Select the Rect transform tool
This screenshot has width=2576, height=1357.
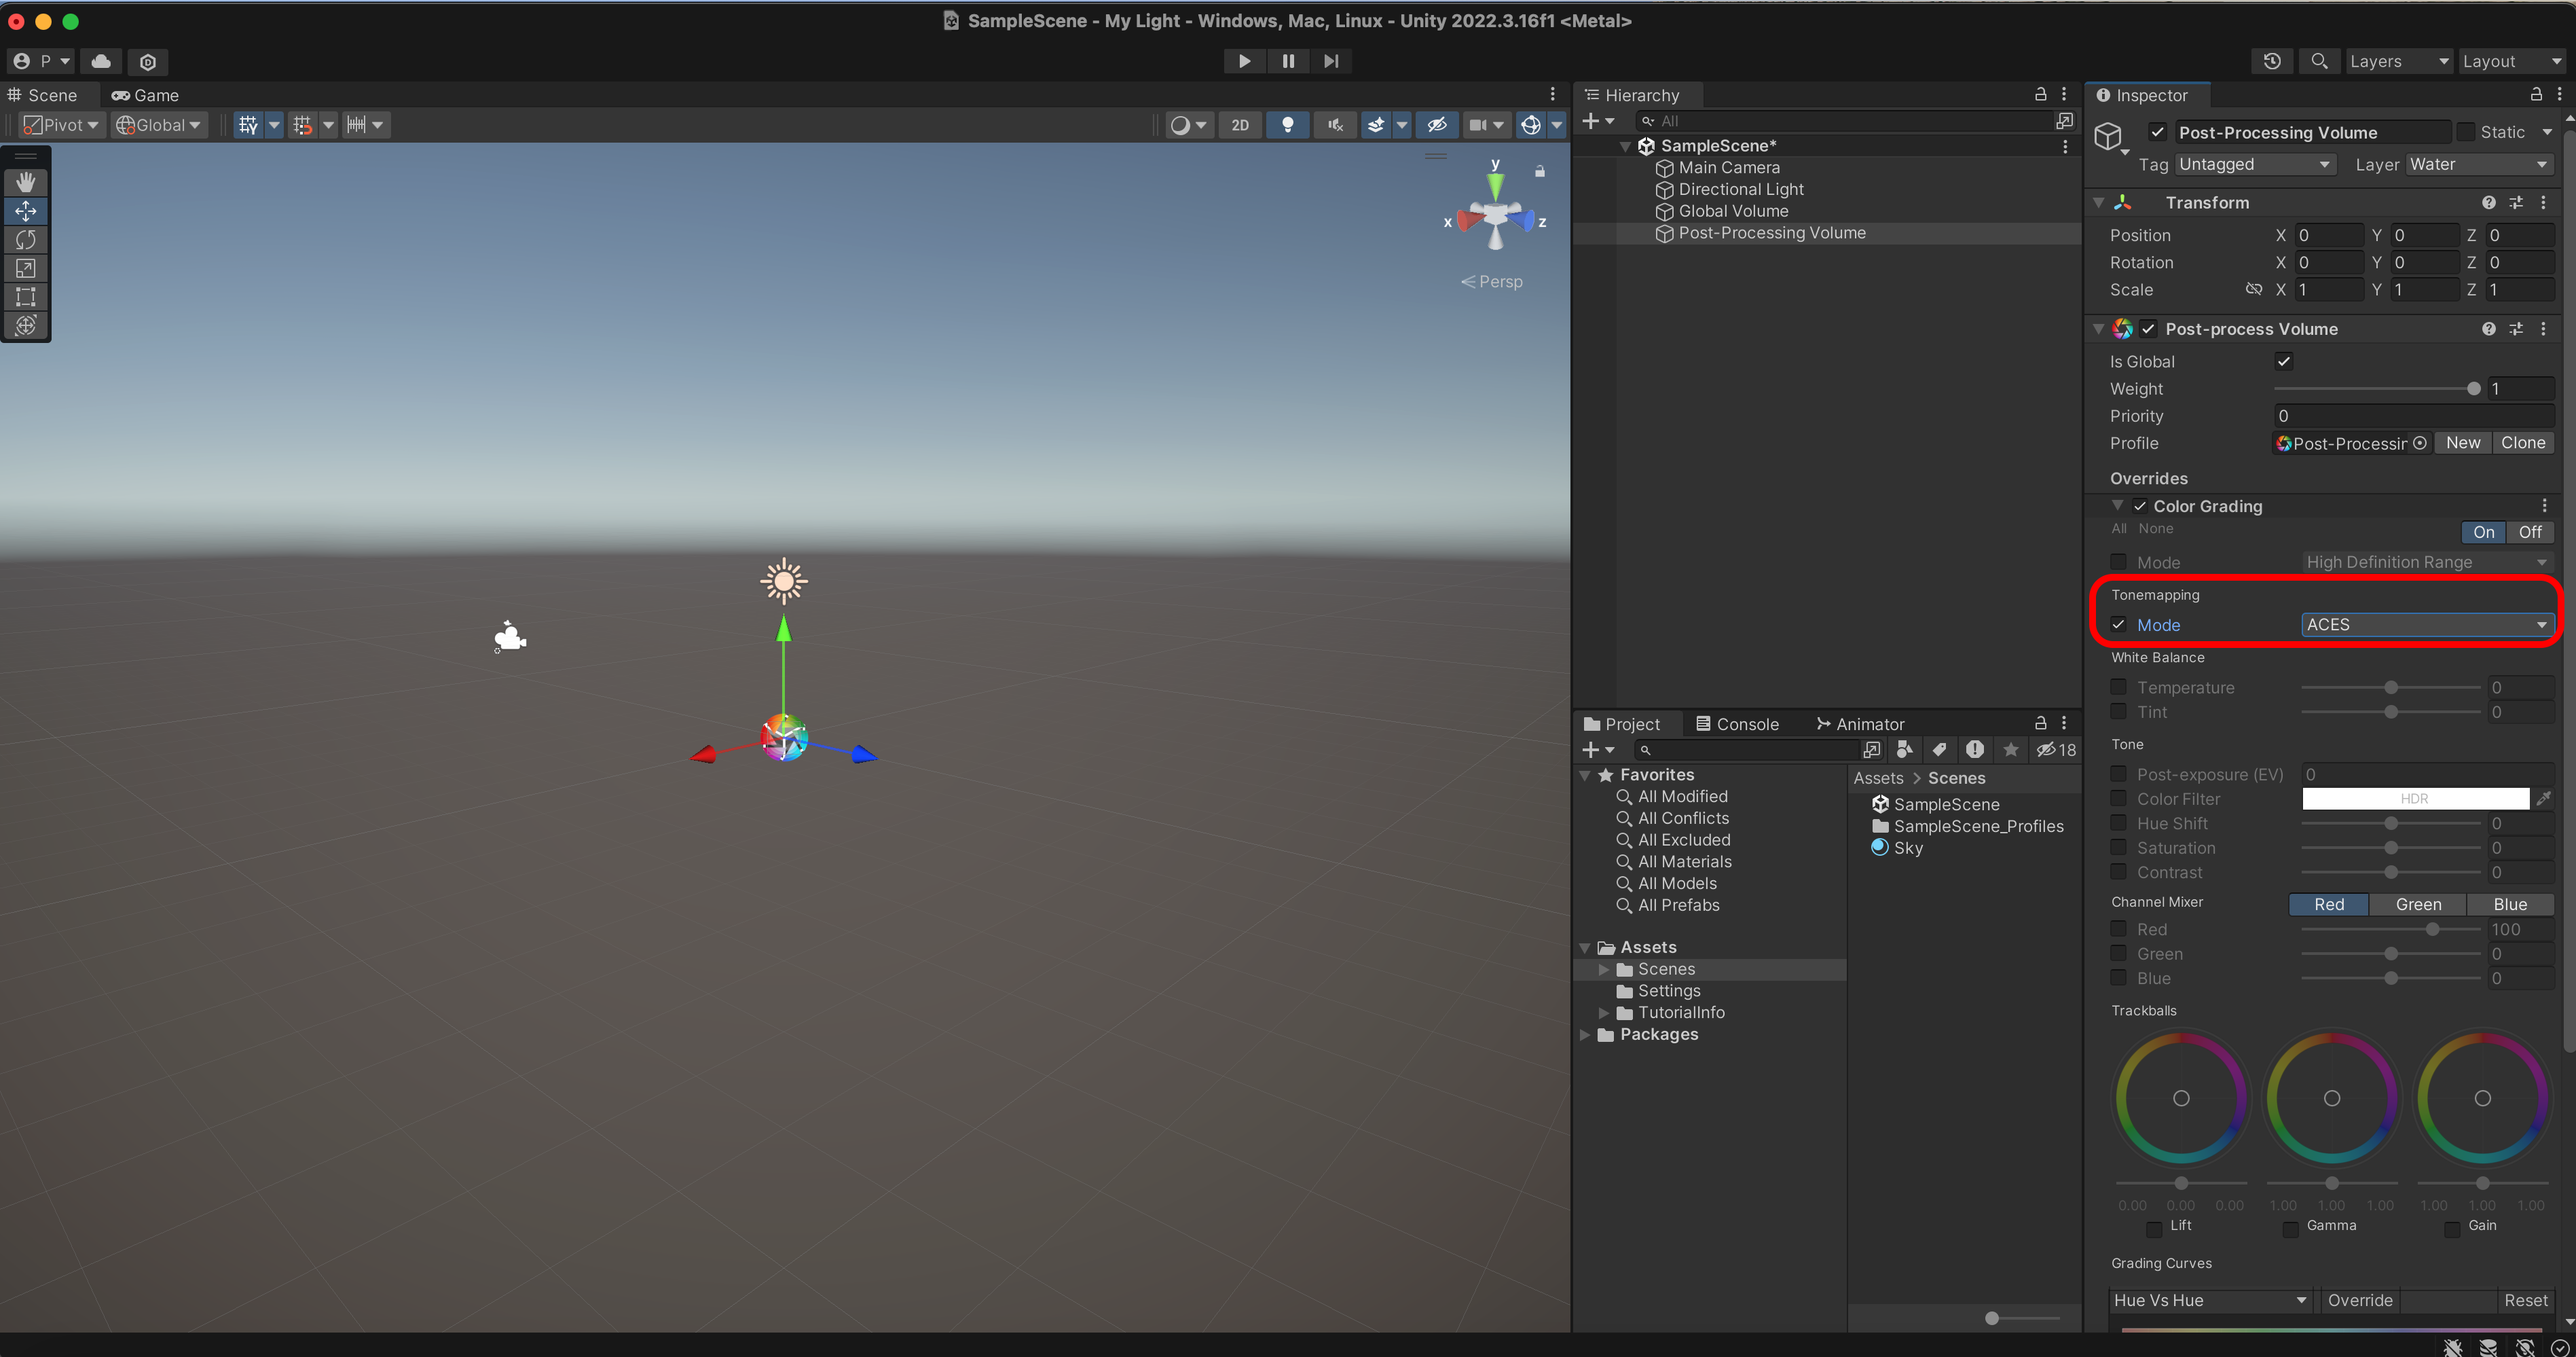pos(26,297)
